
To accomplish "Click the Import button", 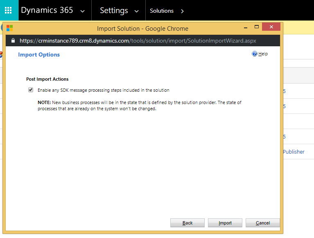I will point(225,223).
